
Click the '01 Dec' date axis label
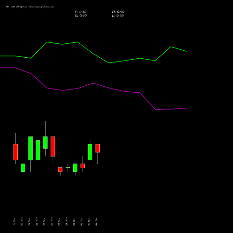click(74, 222)
